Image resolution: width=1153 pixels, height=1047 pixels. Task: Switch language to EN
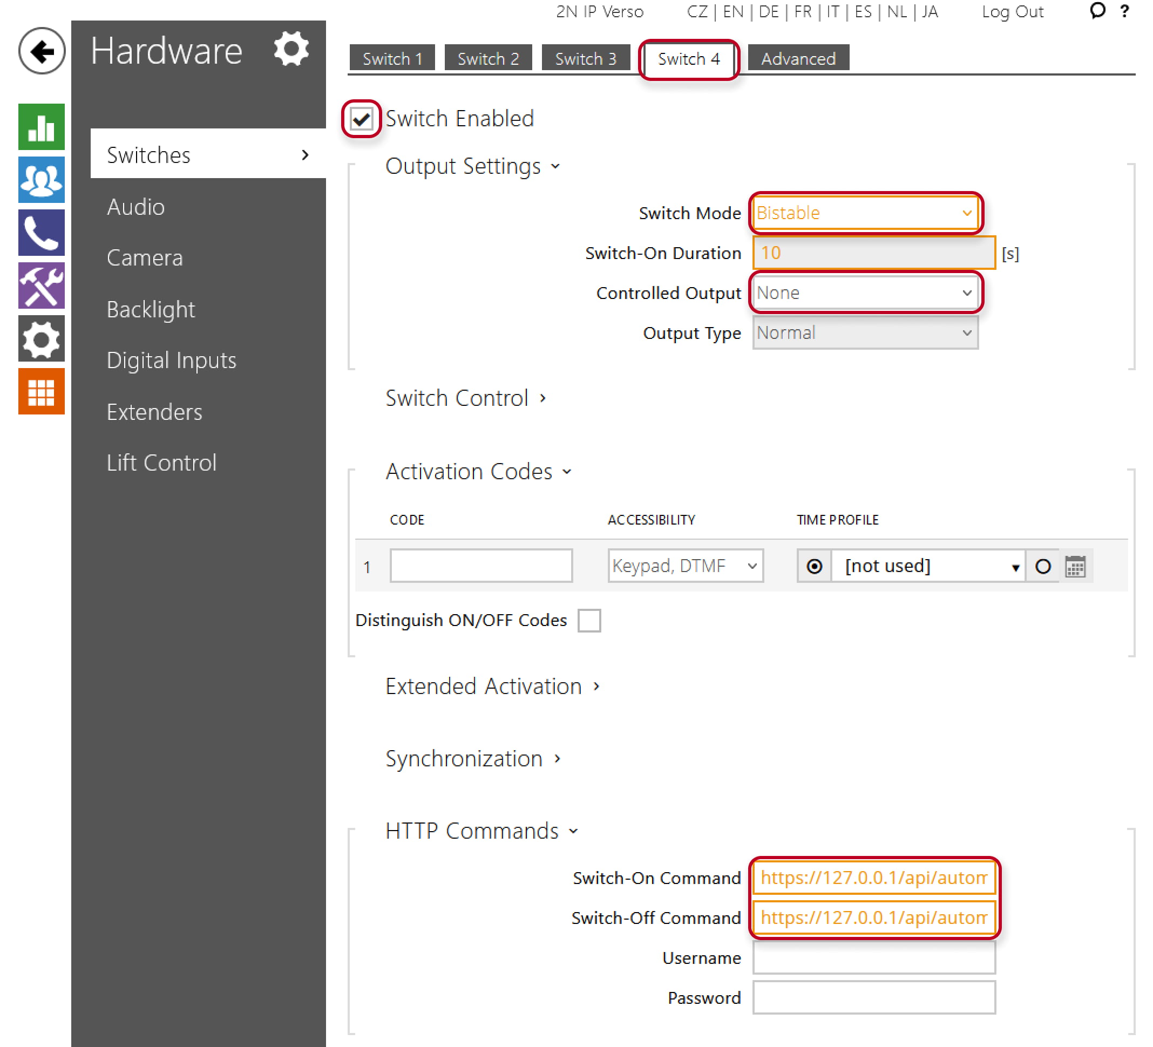click(733, 11)
